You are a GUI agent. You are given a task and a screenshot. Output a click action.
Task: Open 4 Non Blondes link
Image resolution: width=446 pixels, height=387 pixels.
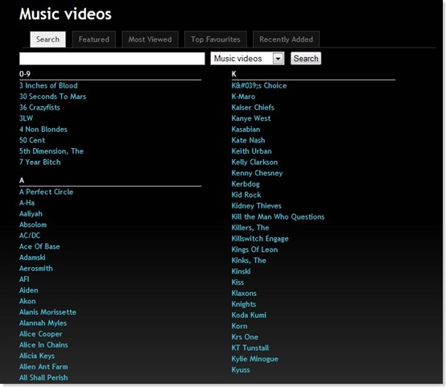pos(43,130)
